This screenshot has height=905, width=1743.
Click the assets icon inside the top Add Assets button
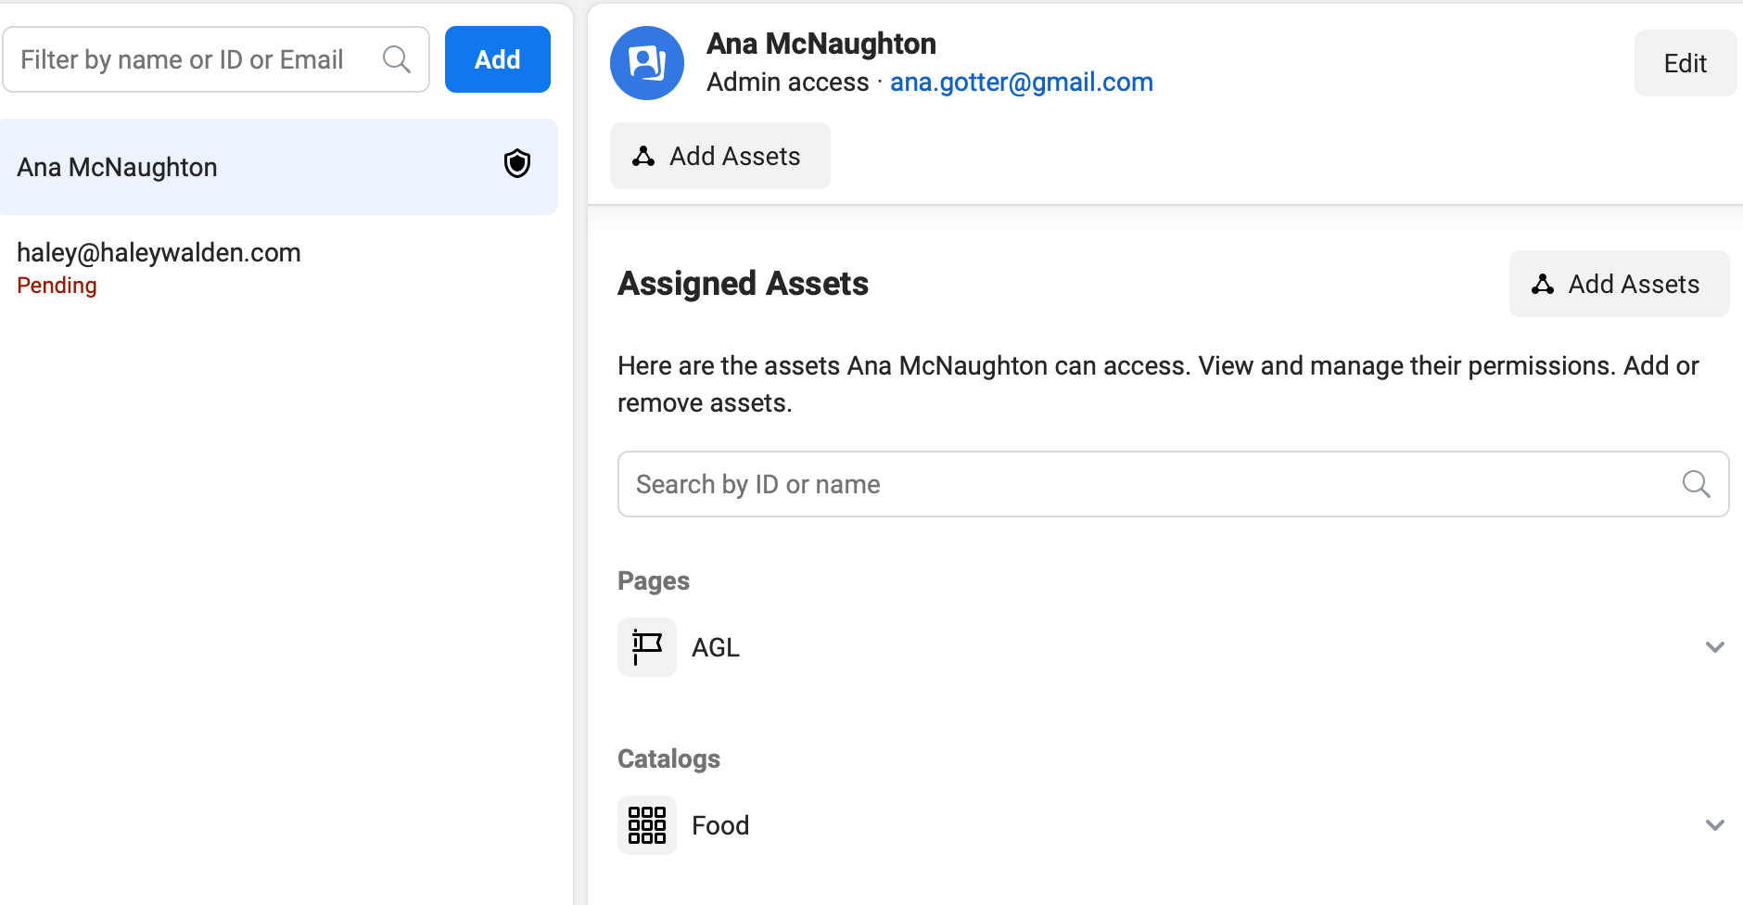pos(643,155)
